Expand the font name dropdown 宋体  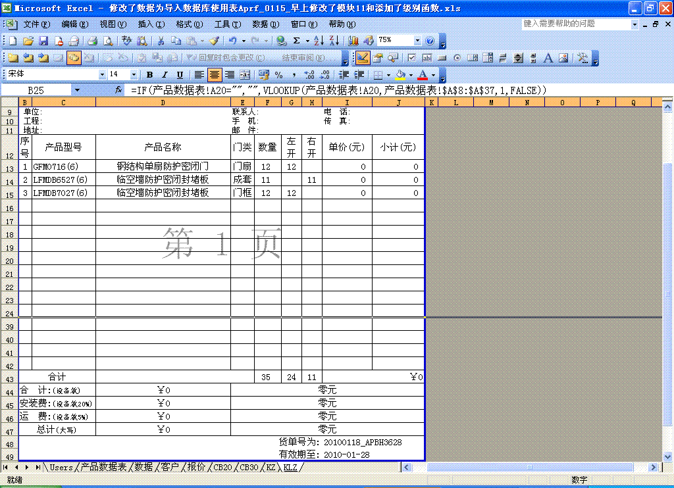[102, 75]
